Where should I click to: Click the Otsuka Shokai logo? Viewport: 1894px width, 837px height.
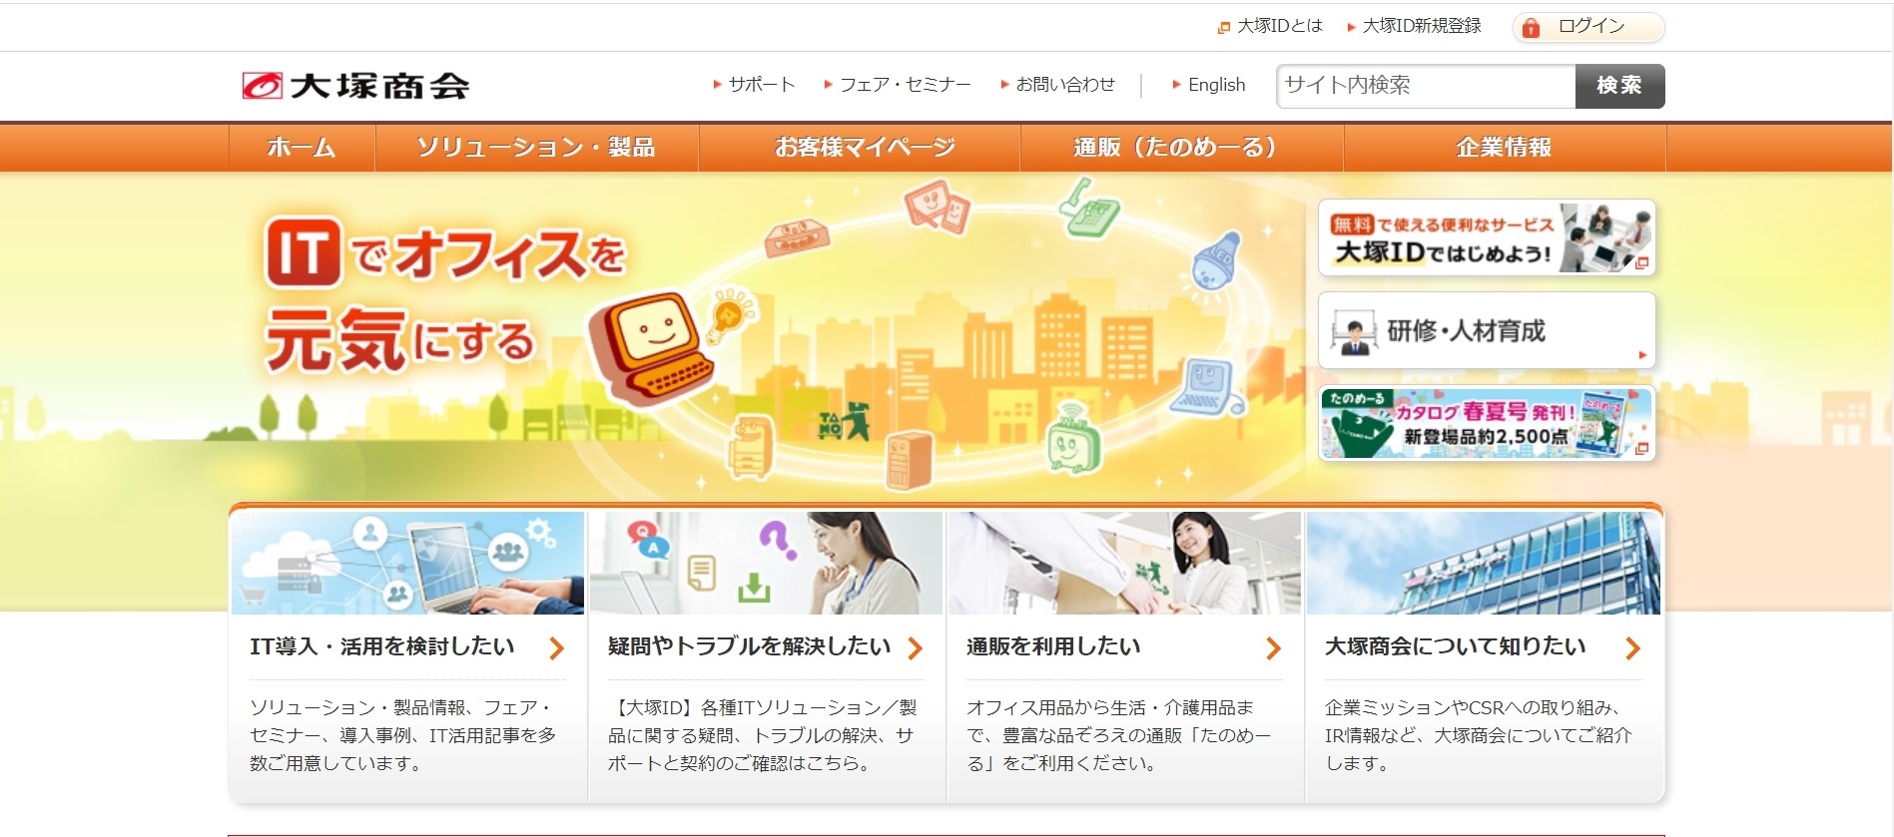355,86
